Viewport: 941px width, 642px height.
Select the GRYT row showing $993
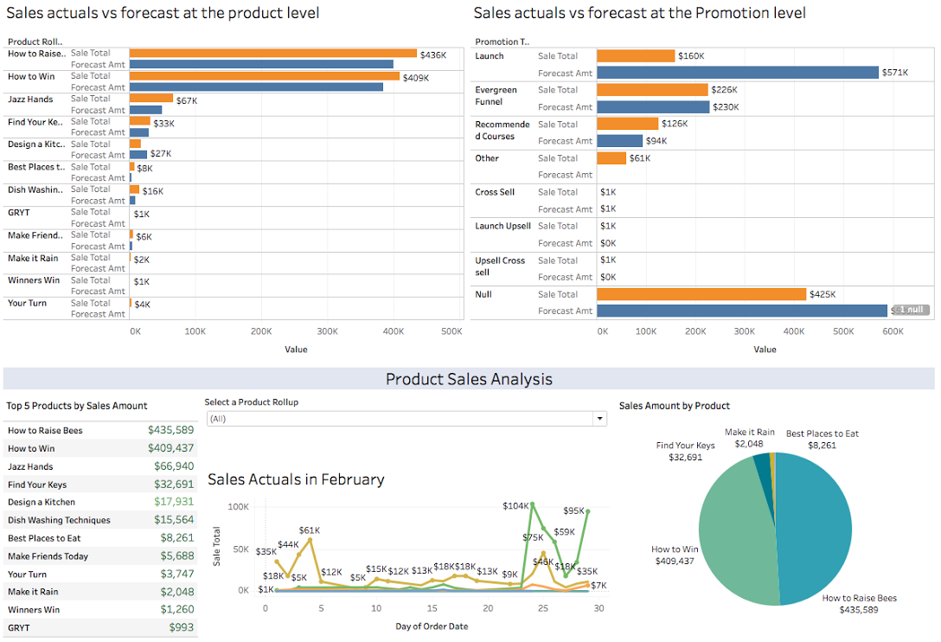[99, 628]
